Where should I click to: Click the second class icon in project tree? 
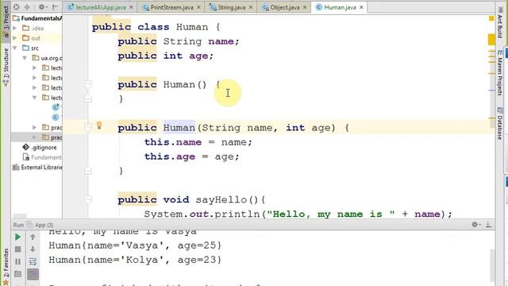[56, 117]
